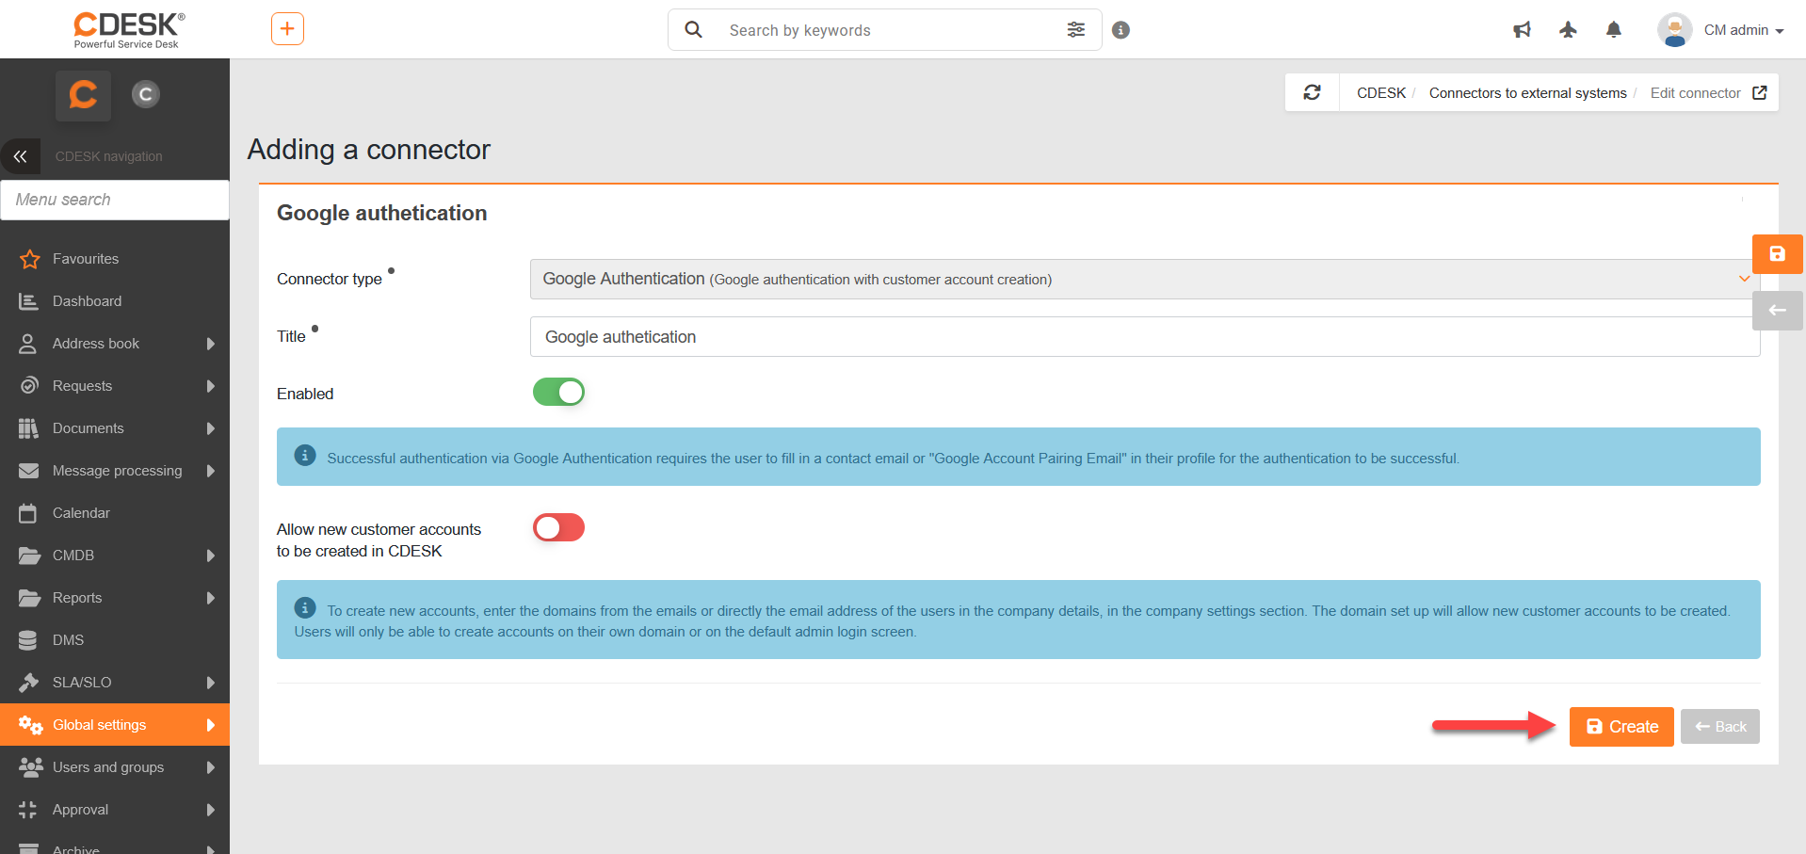Click the Global settings gears icon
Screen dimensions: 1806x854
coord(30,725)
